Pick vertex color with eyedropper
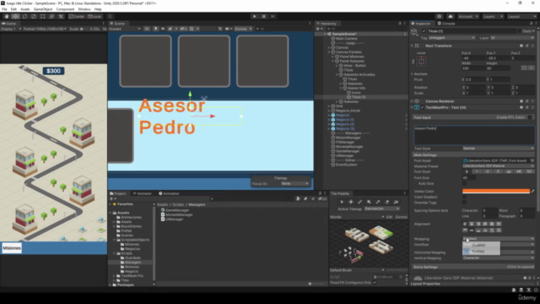The image size is (540, 304). click(532, 191)
